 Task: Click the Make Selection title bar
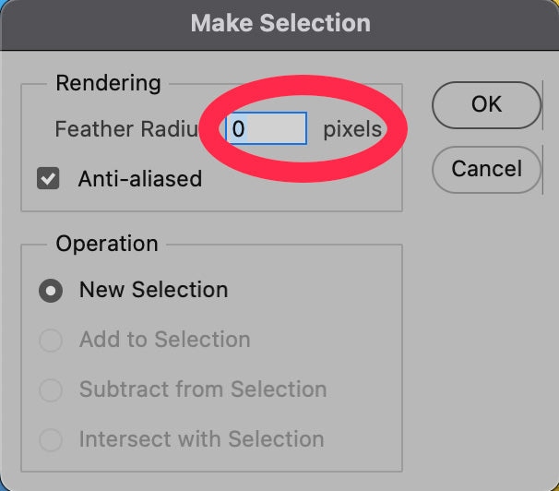(280, 23)
